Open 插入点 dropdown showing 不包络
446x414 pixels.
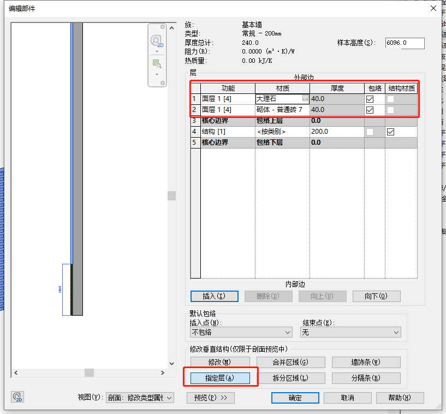[x=241, y=332]
